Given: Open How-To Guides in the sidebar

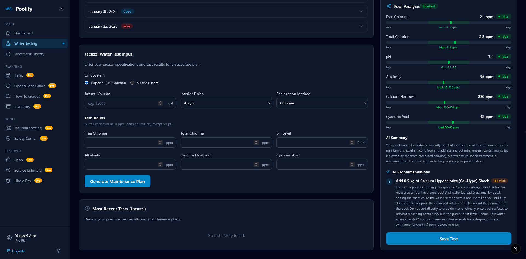Looking at the screenshot, I should [x=35, y=96].
